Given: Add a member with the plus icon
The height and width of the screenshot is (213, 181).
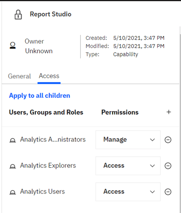Looking at the screenshot, I should pos(169,112).
